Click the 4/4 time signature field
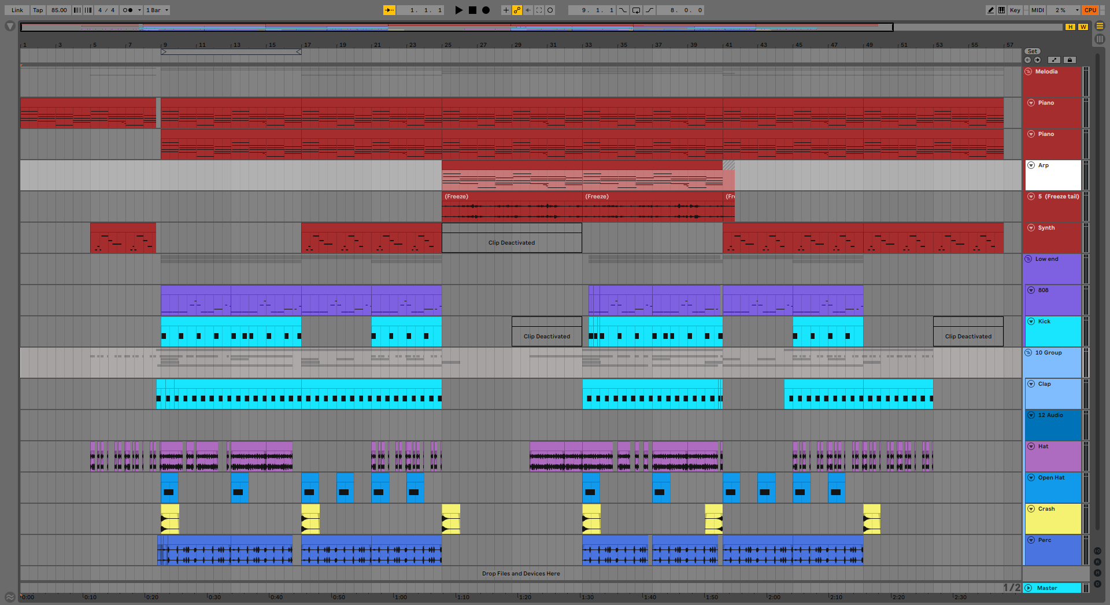Screen dimensions: 1110x605 click(x=106, y=10)
